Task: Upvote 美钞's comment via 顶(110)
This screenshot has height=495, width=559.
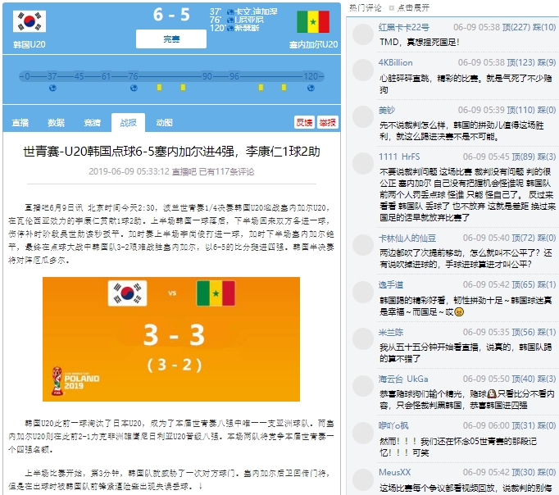Action: [520, 110]
